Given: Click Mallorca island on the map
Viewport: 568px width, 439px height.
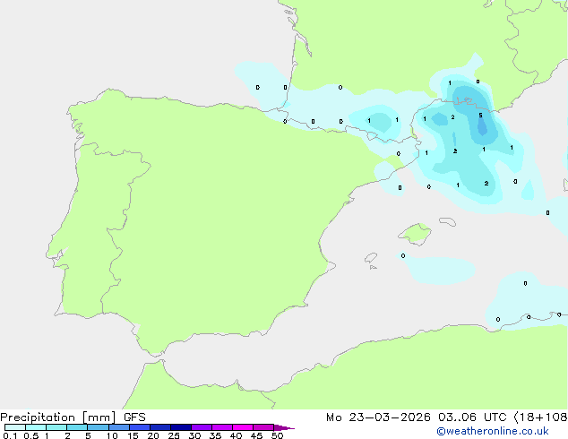Looking at the screenshot, I should [415, 234].
